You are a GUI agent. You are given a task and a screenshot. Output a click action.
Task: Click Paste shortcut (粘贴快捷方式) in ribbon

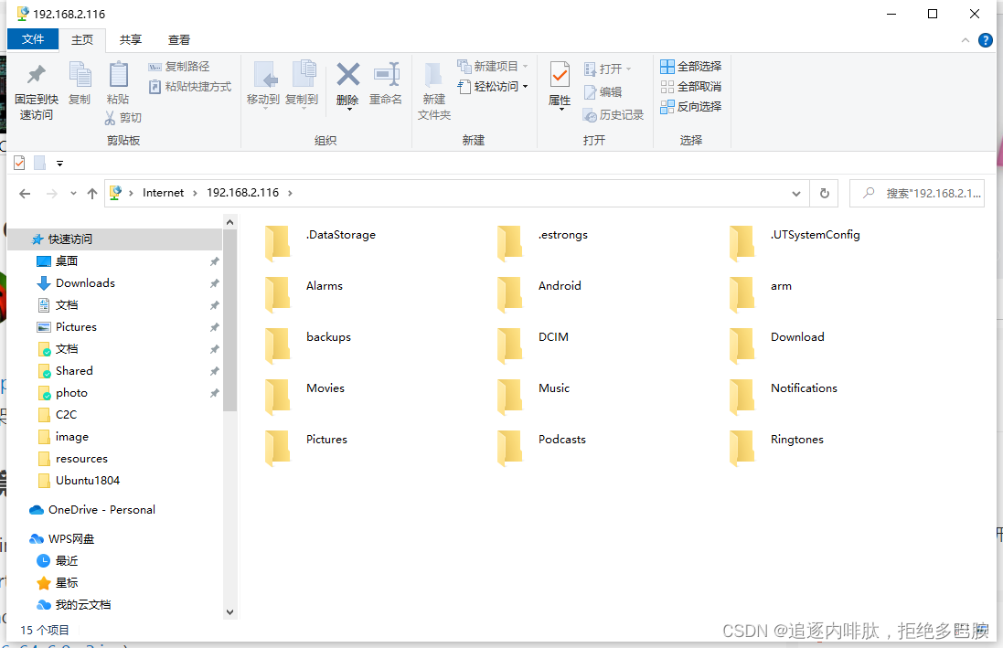(190, 86)
